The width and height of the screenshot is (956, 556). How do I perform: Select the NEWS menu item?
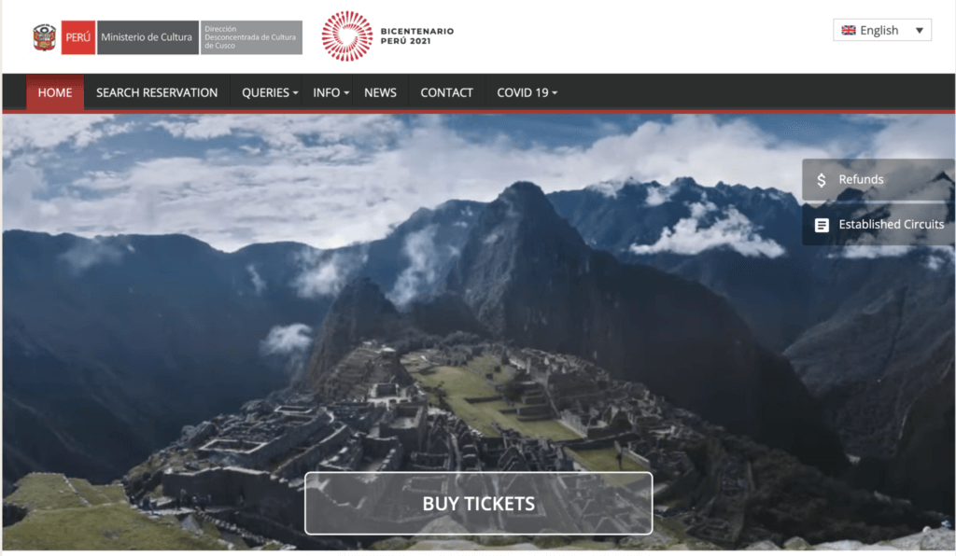point(381,92)
